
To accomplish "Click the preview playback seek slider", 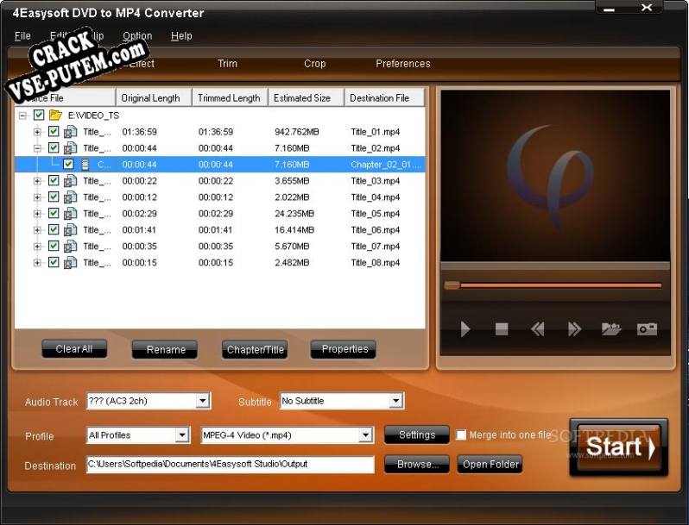I will [x=553, y=285].
